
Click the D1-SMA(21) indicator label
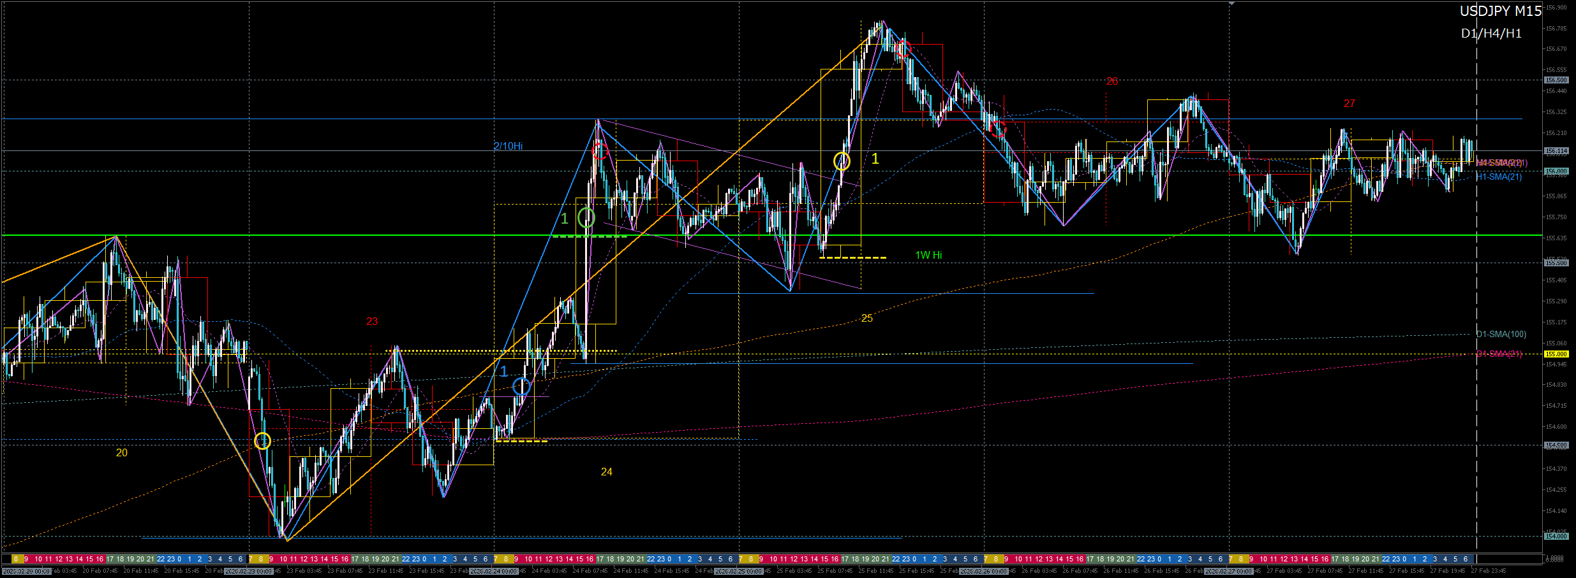click(1499, 354)
